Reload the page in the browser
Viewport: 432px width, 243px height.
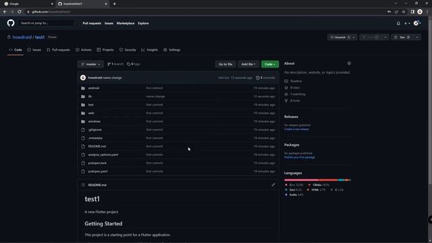[x=20, y=12]
